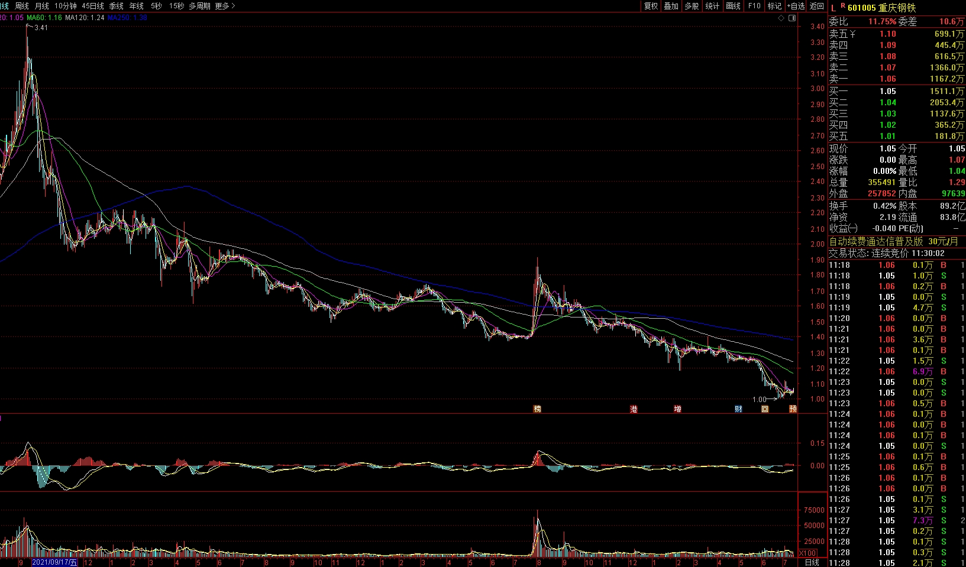Toggle 叠加 overlay comparison
The height and width of the screenshot is (567, 966).
[671, 6]
